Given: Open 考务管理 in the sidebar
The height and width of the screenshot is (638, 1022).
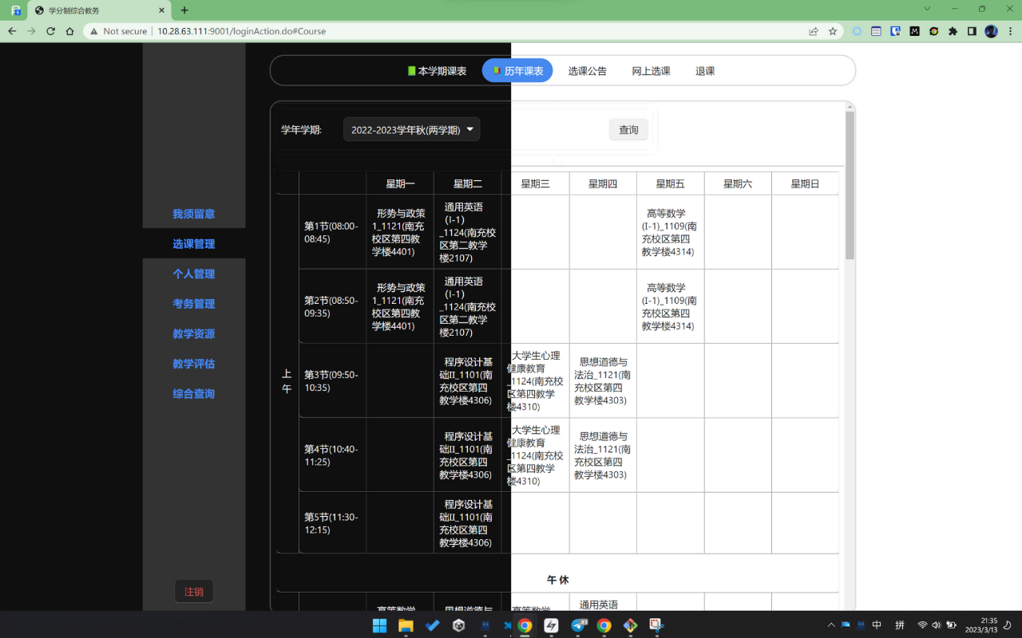Looking at the screenshot, I should pyautogui.click(x=194, y=304).
